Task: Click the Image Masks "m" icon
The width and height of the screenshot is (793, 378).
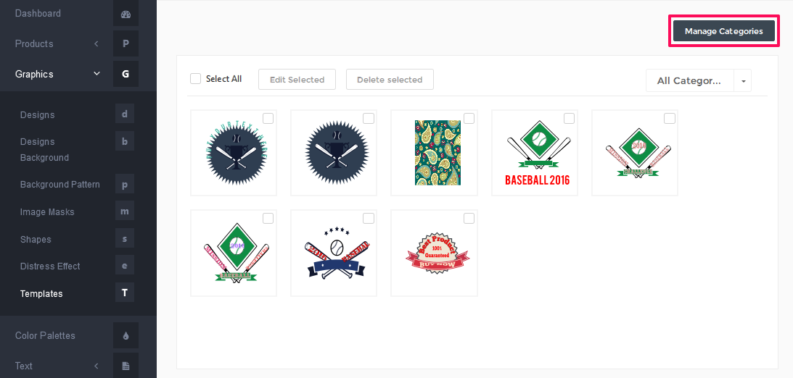Action: coord(125,211)
